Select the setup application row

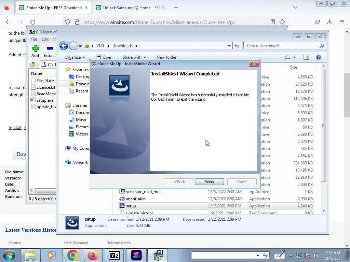point(216,206)
